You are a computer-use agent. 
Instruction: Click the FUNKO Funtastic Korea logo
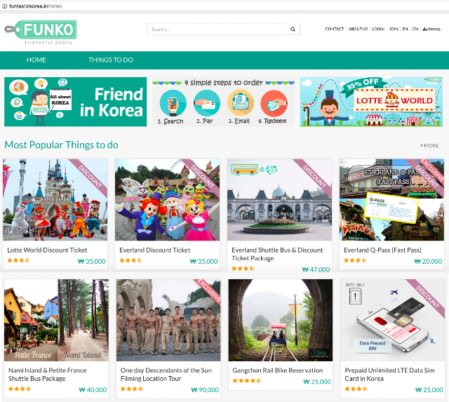click(41, 32)
